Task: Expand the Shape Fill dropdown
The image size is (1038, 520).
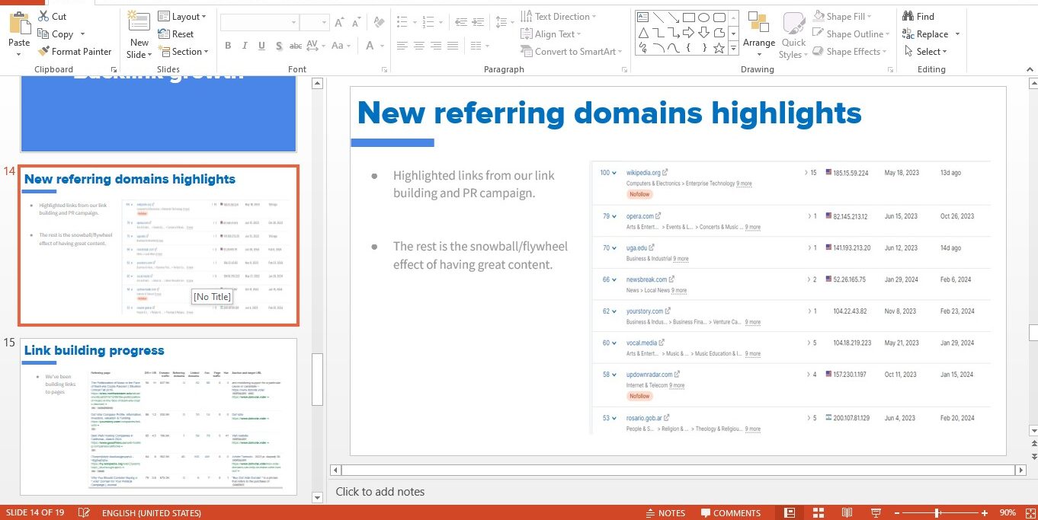Action: tap(842, 16)
